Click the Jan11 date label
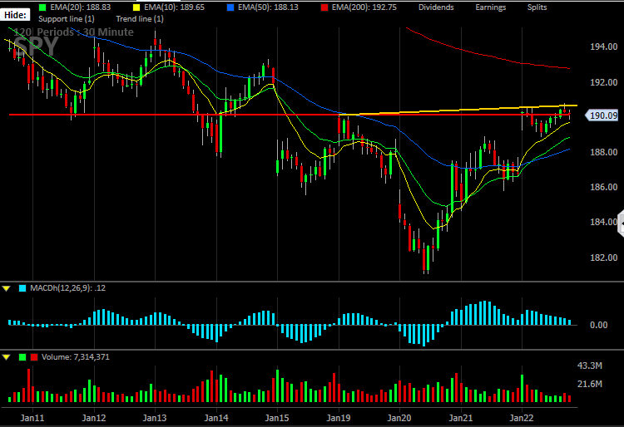Screen dimensions: 624x427 click(32, 418)
